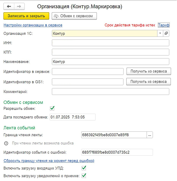Click the Записать и закрыть button

point(26,16)
